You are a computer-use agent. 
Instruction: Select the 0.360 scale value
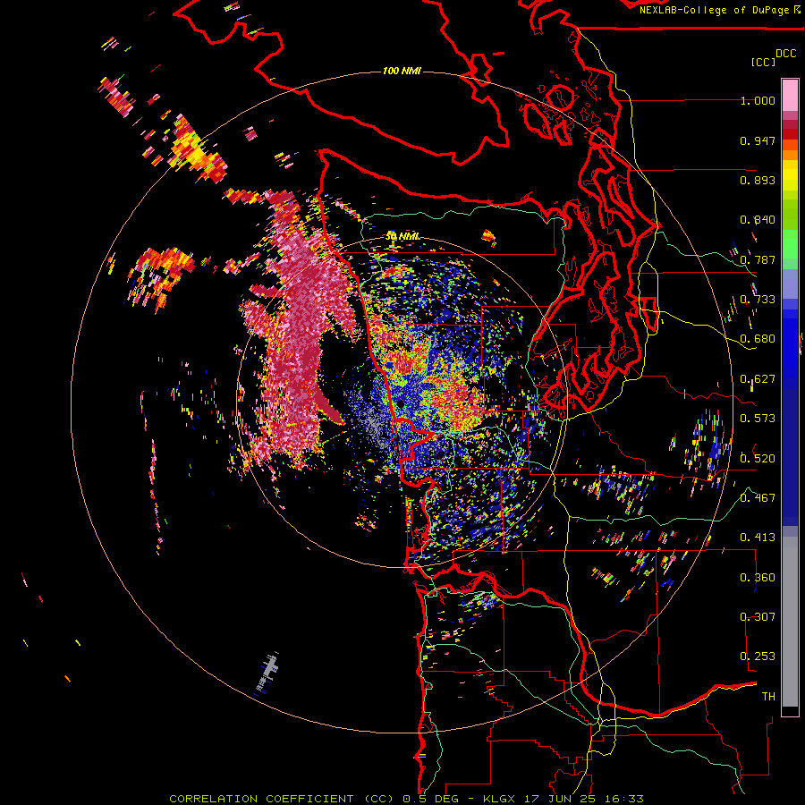click(758, 578)
